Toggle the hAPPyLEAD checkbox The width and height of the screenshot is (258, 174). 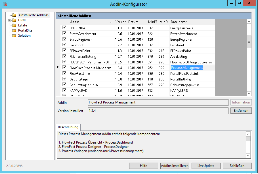click(64, 90)
